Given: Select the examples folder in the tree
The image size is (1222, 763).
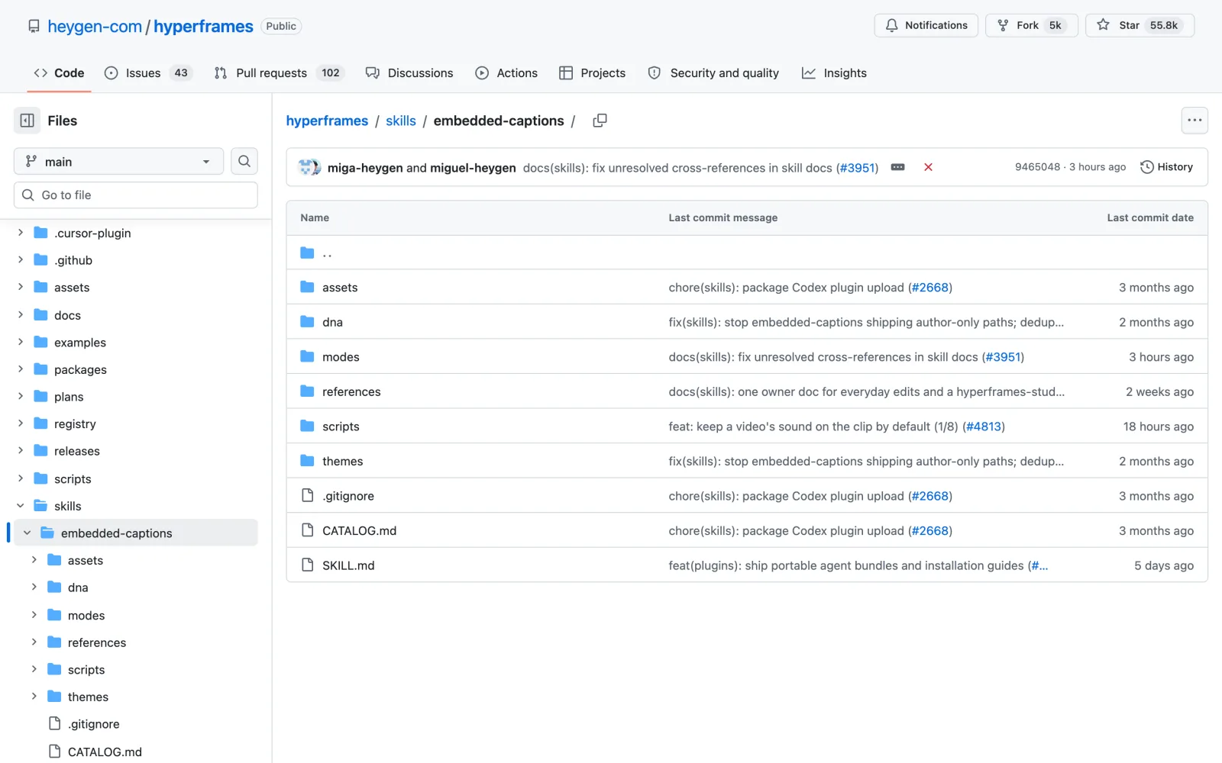Looking at the screenshot, I should click(80, 343).
